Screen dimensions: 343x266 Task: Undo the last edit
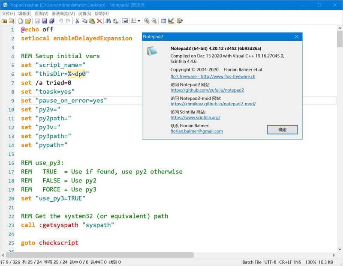click(x=61, y=21)
